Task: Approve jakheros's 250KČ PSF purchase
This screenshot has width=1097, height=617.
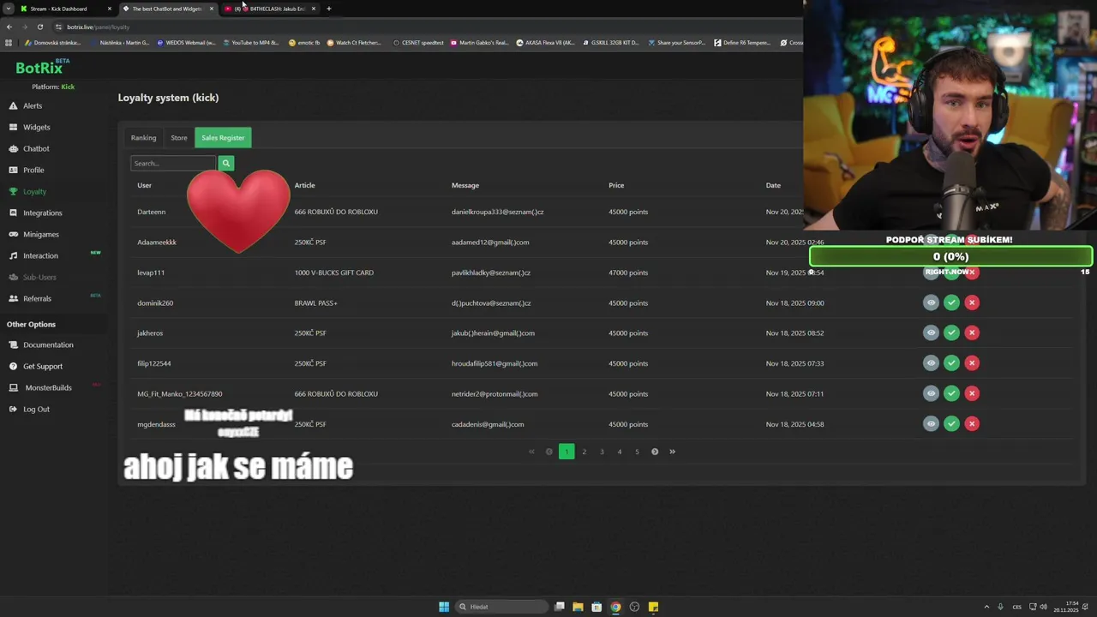Action: pyautogui.click(x=951, y=332)
